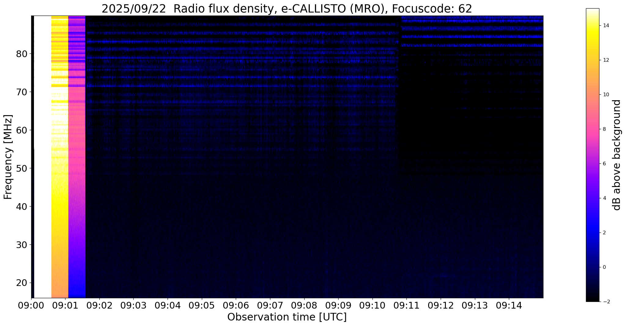Viewport: 626px width, 326px height.
Task: Click the 'dB above background' colorbar label
Action: click(617, 155)
